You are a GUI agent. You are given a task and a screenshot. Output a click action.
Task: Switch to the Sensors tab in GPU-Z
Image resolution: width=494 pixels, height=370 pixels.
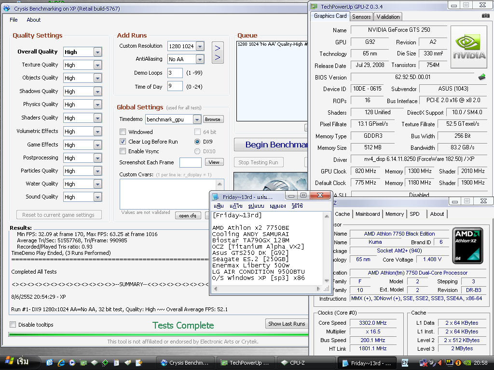(x=361, y=16)
